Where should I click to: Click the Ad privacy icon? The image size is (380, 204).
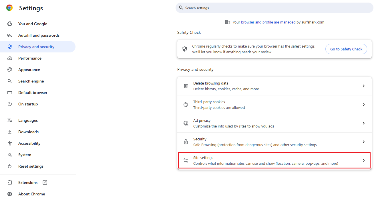tap(186, 123)
